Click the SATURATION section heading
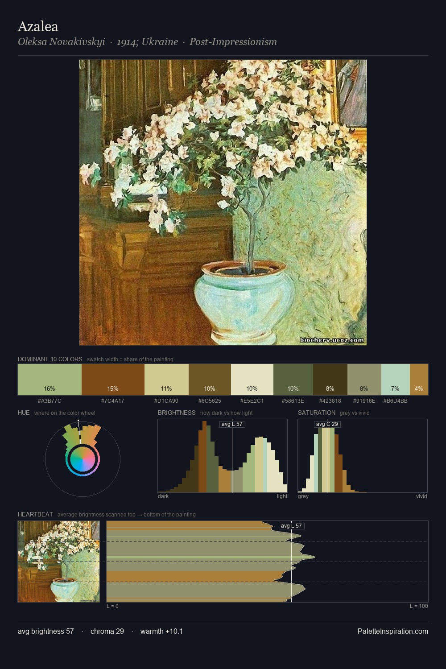Screen dimensions: 446x669 click(x=317, y=413)
